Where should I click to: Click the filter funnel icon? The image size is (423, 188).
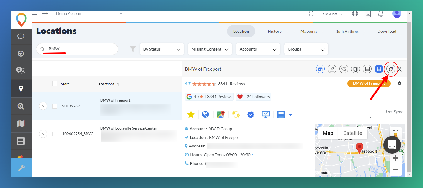point(133,49)
